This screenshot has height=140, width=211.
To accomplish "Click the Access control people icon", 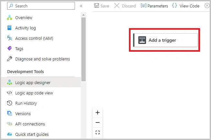I will coord(10,38).
